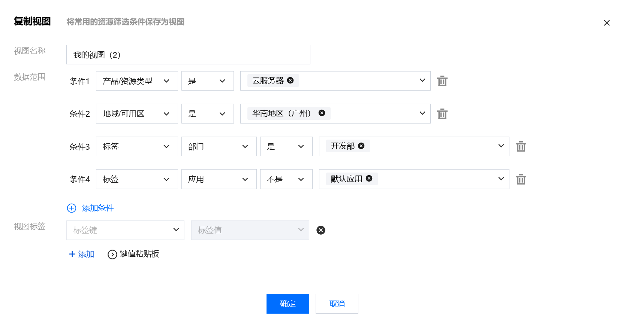Remove the 云服务器 tag chip
This screenshot has height=323, width=626.
290,80
